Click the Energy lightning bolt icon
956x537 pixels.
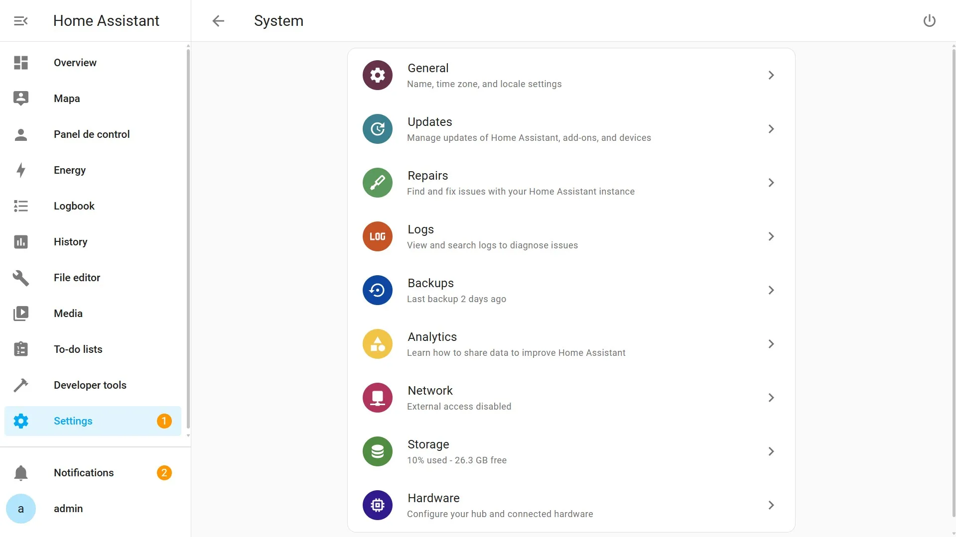tap(21, 170)
